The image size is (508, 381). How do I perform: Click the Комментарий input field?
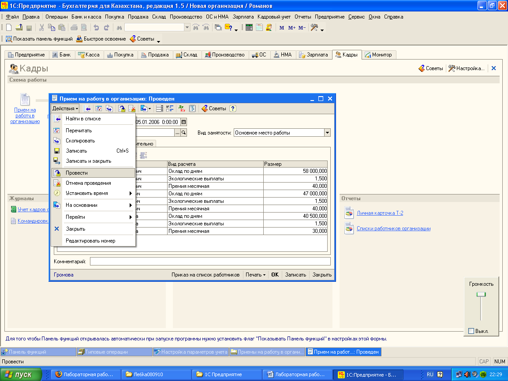[210, 261]
